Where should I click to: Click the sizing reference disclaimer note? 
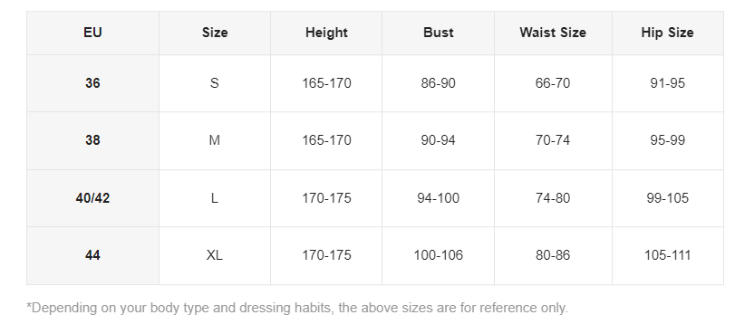pos(297,309)
